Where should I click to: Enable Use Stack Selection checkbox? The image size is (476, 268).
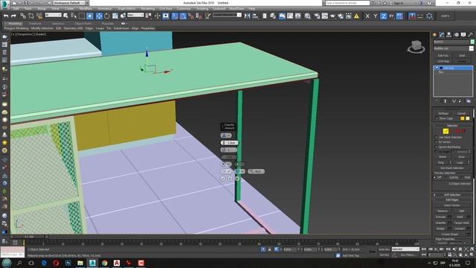pyautogui.click(x=437, y=137)
